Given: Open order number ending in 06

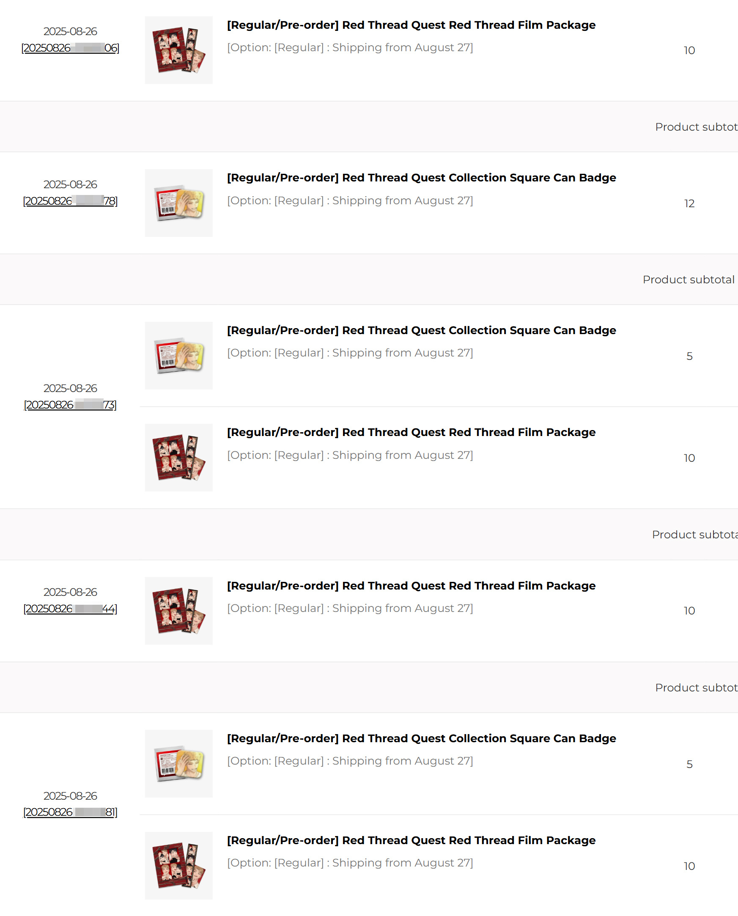Looking at the screenshot, I should [70, 48].
